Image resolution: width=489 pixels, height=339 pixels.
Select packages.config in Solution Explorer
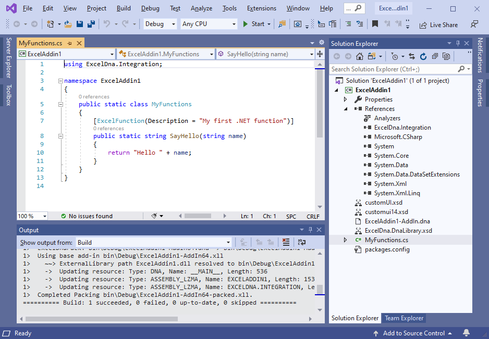tap(387, 249)
